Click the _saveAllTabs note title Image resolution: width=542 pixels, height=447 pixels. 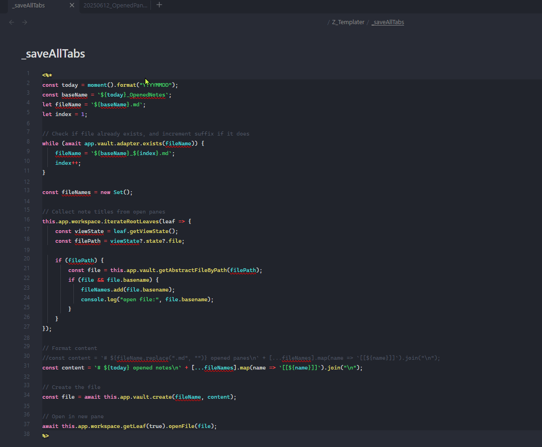tap(53, 53)
